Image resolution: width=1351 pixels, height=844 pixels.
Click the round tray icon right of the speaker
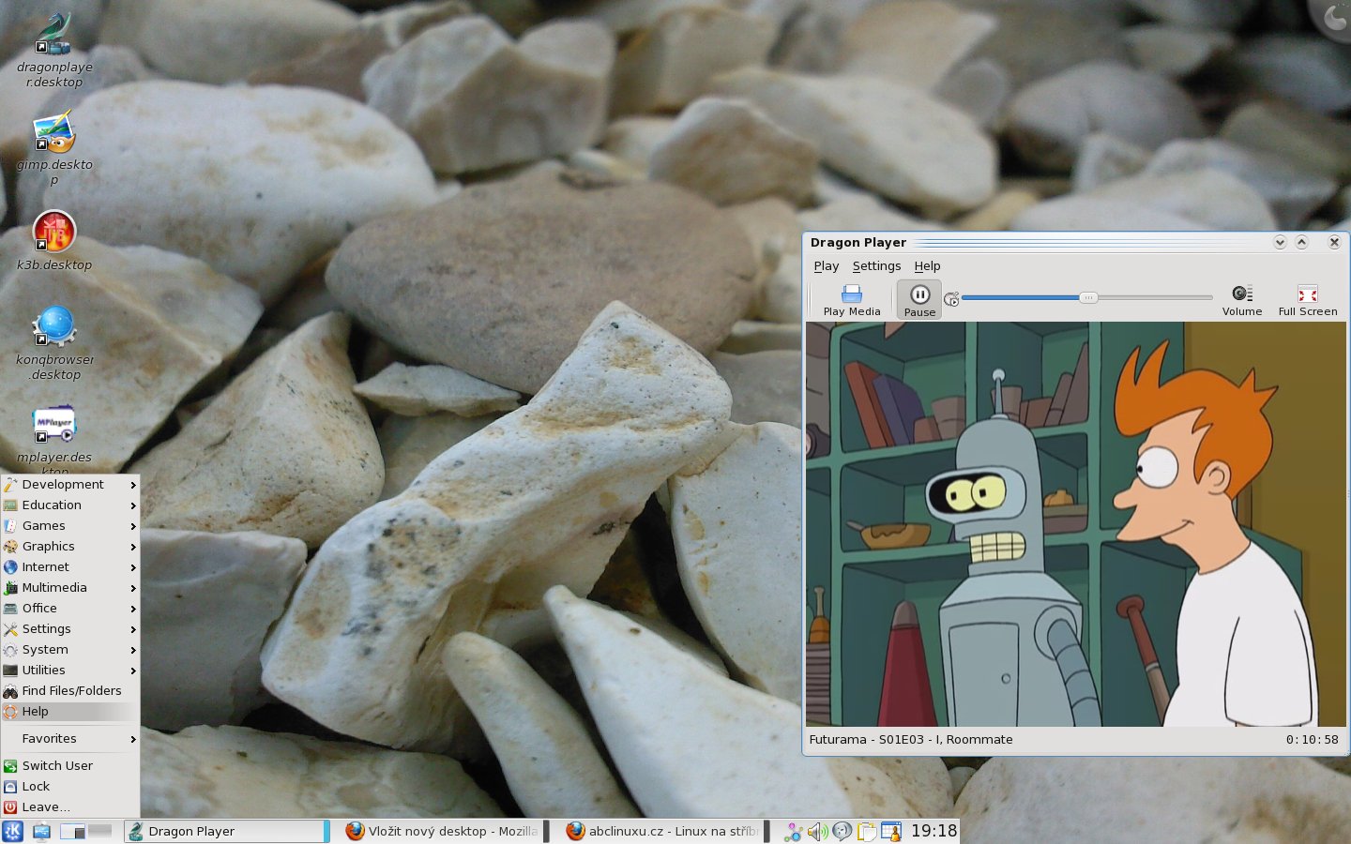pyautogui.click(x=842, y=831)
